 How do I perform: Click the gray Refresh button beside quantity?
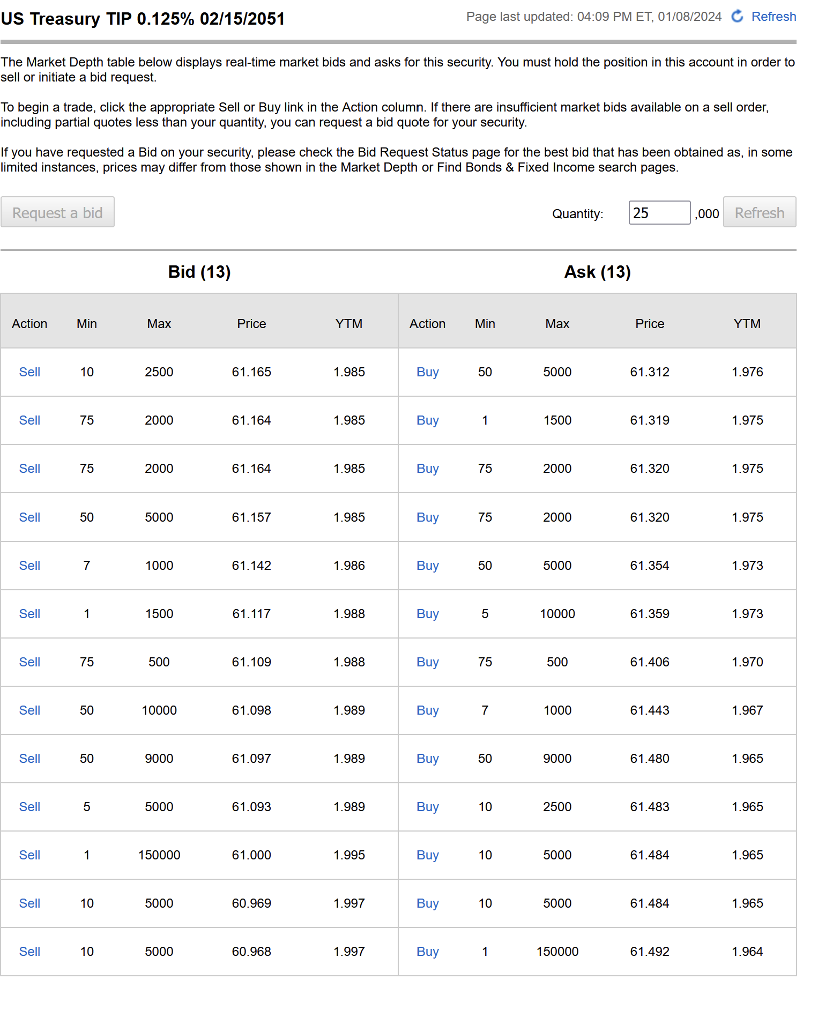(x=759, y=212)
